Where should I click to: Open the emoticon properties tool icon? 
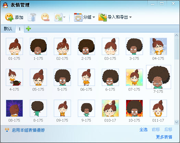32,17
